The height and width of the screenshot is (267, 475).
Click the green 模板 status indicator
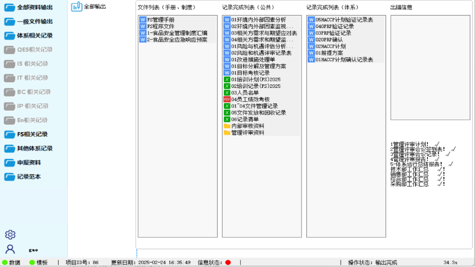[x=32, y=263]
